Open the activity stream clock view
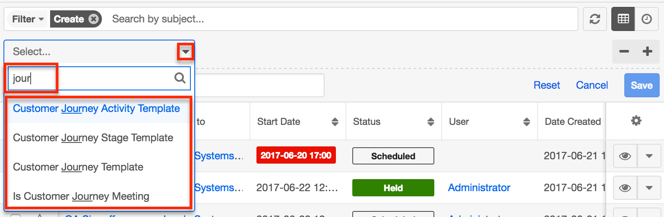Viewport: 664px width, 217px height. pyautogui.click(x=646, y=19)
